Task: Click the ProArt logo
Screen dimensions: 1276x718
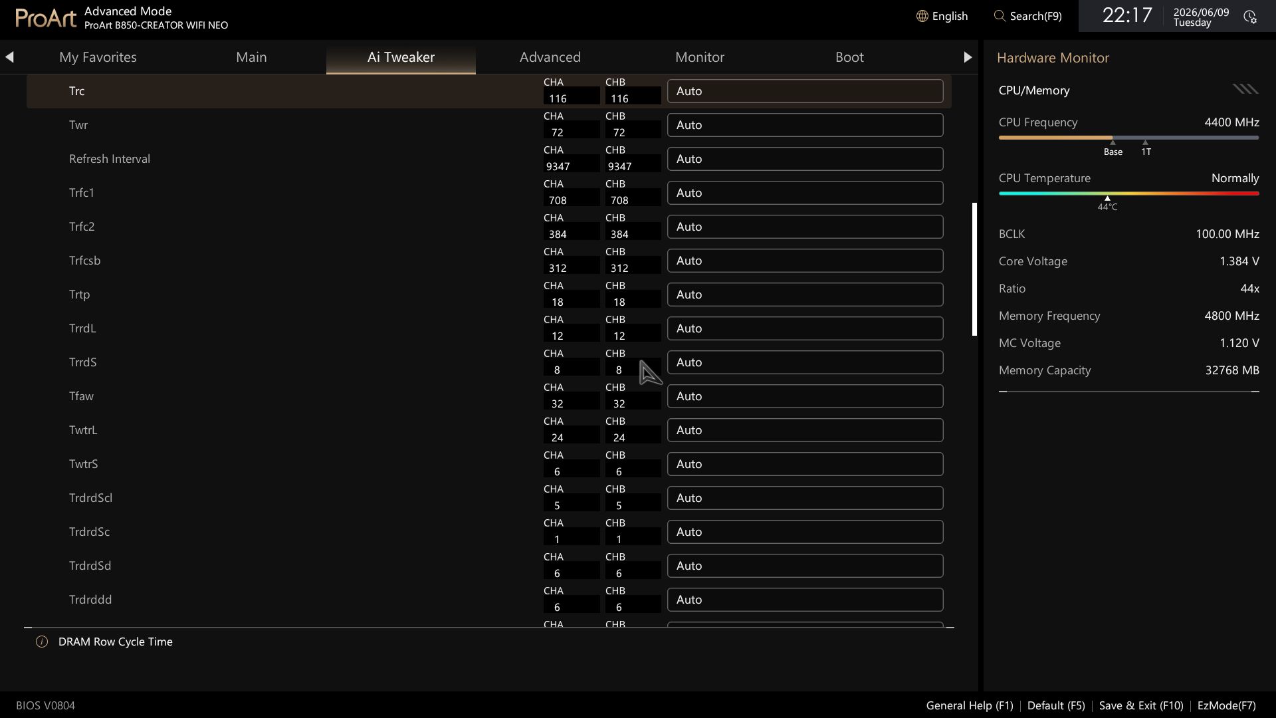Action: coord(46,18)
